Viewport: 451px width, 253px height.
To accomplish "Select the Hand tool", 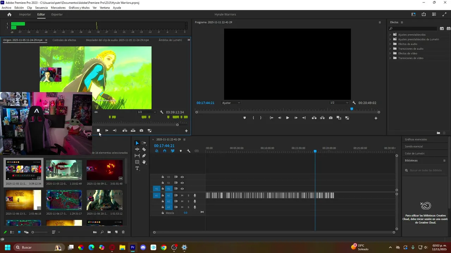I will coord(144,162).
